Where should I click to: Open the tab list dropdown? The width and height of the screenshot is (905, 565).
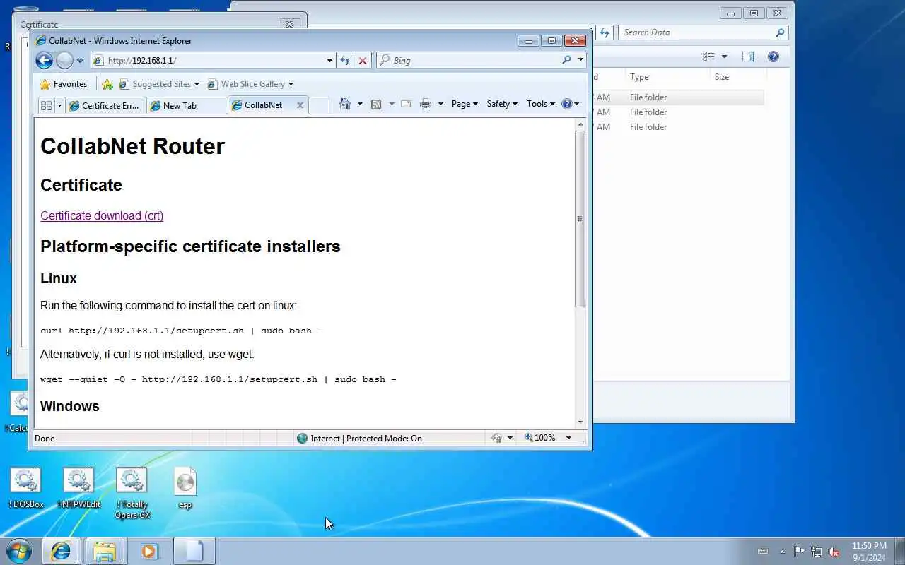(59, 105)
